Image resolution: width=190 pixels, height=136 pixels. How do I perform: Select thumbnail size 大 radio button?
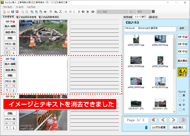tap(180, 110)
